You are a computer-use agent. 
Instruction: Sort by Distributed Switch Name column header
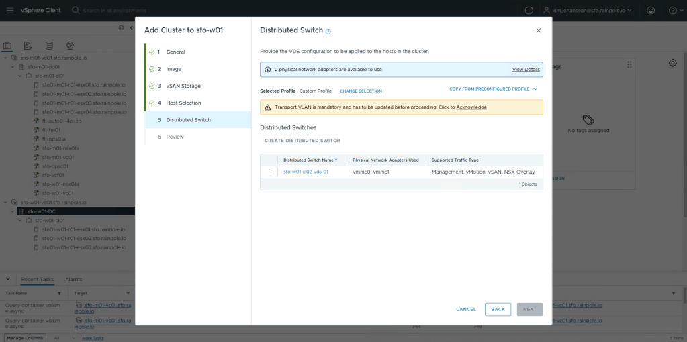[310, 160]
